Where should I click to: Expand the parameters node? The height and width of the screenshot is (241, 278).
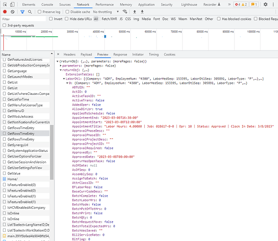click(x=61, y=66)
